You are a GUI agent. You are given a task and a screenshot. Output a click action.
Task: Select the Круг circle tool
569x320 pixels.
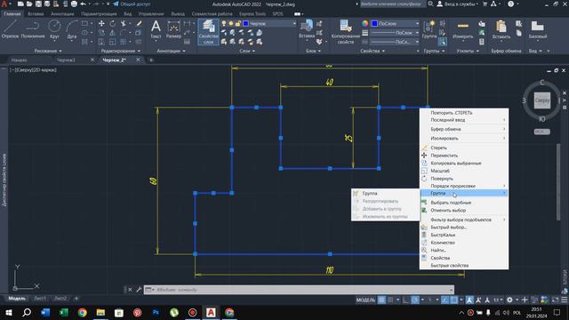(54, 29)
